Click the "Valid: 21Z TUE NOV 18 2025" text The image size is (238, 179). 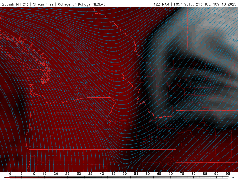tap(210, 4)
